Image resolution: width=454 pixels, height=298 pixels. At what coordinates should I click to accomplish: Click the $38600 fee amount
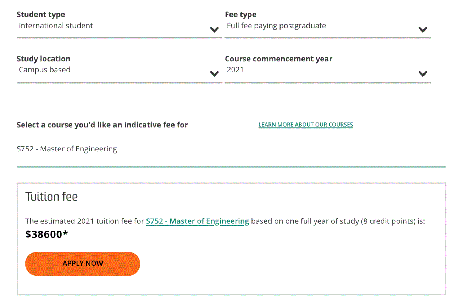click(x=46, y=234)
